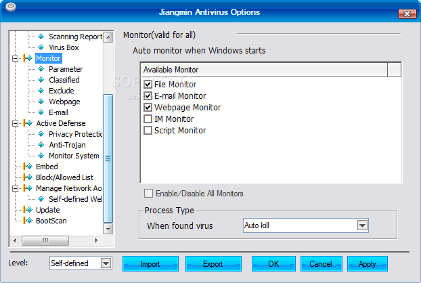Collapse the Monitor tree node

(16, 58)
